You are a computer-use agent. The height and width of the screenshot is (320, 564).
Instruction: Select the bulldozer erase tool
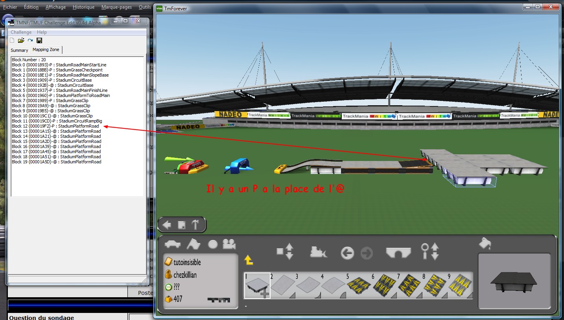pos(319,252)
